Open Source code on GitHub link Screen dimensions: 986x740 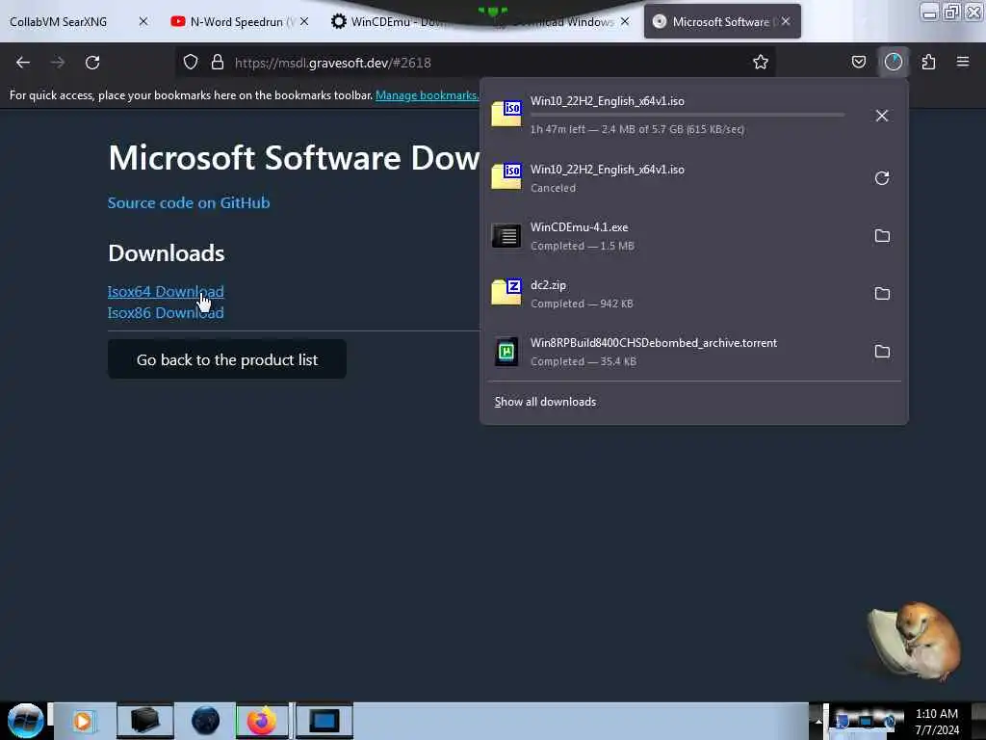(x=189, y=202)
